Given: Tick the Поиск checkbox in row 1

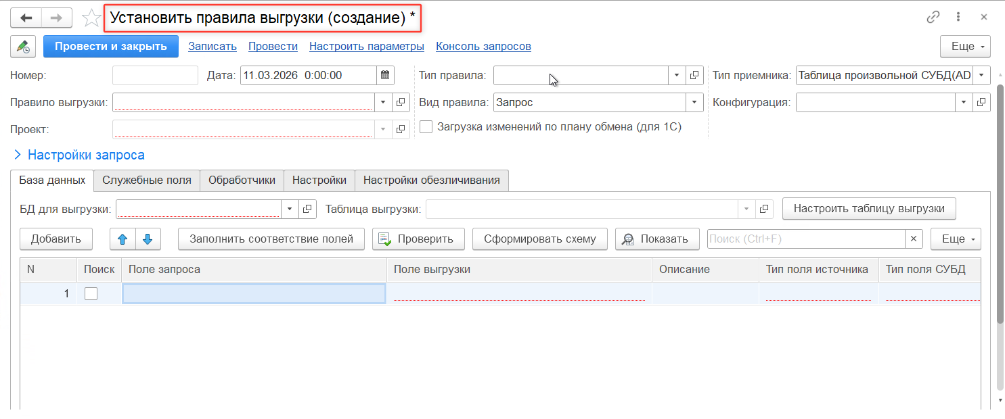Looking at the screenshot, I should pyautogui.click(x=91, y=293).
